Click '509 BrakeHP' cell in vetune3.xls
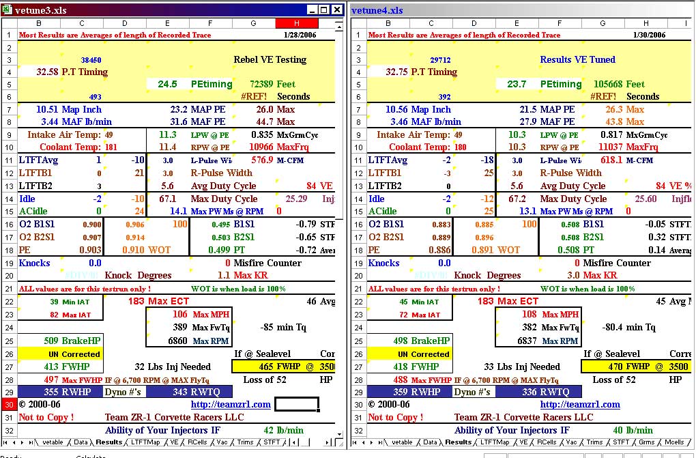This screenshot has width=696, height=458. (x=60, y=341)
